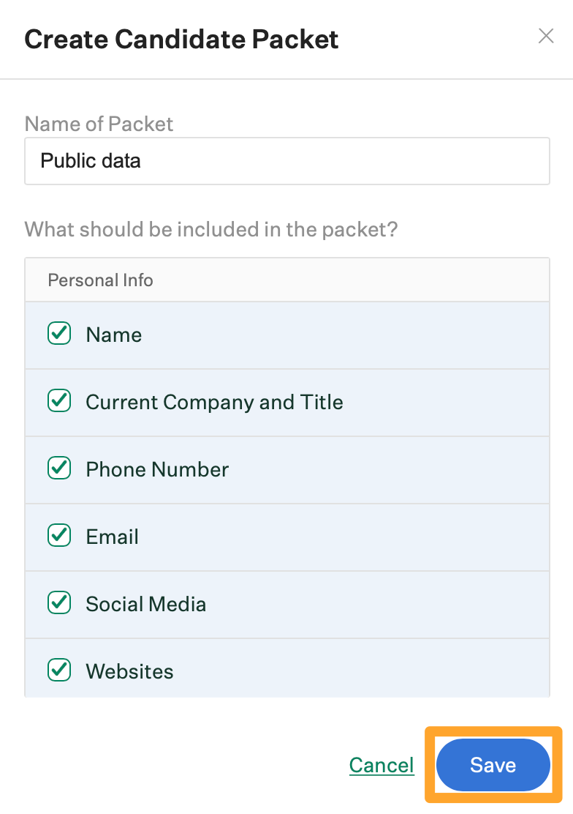Click the 'Websites' label text

pos(129,672)
